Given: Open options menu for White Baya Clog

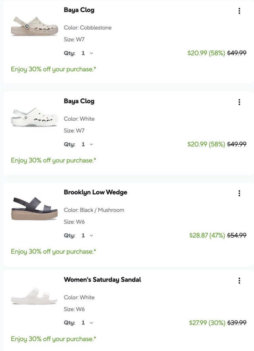Looking at the screenshot, I should click(239, 102).
